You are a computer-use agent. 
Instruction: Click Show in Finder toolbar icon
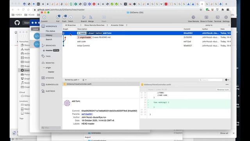206,17
